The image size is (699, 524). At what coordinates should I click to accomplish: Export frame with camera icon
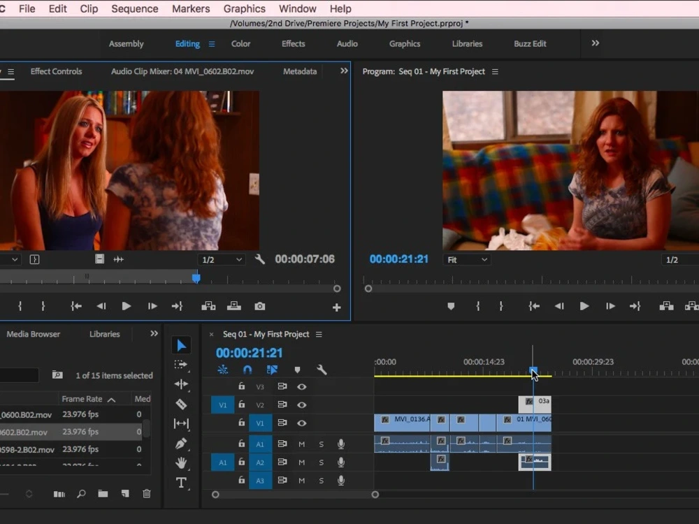(x=260, y=306)
